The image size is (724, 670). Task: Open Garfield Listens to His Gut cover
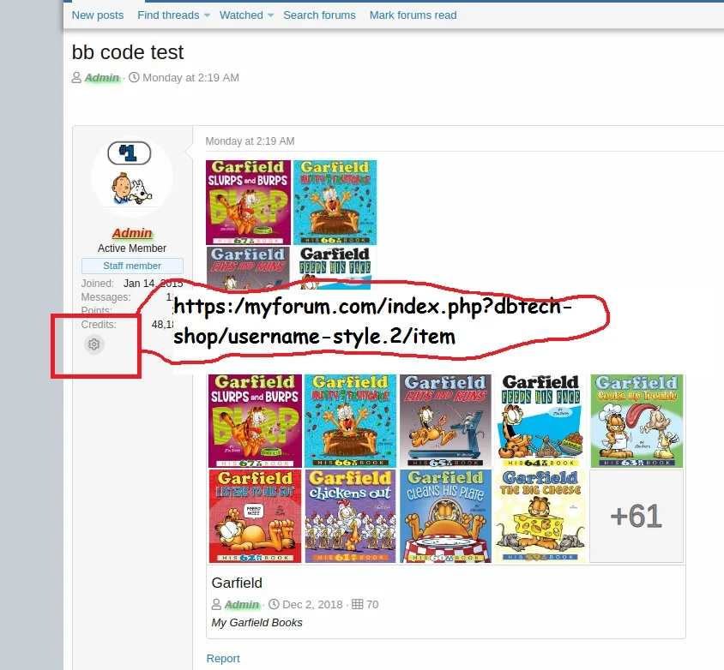click(255, 516)
